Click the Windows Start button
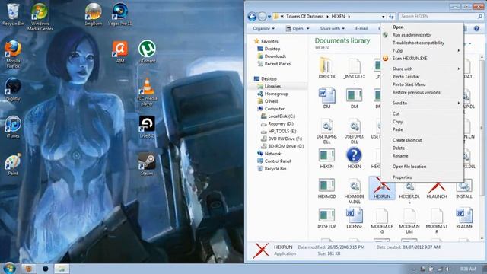Screen dimensions: 487x274 pos(9,268)
